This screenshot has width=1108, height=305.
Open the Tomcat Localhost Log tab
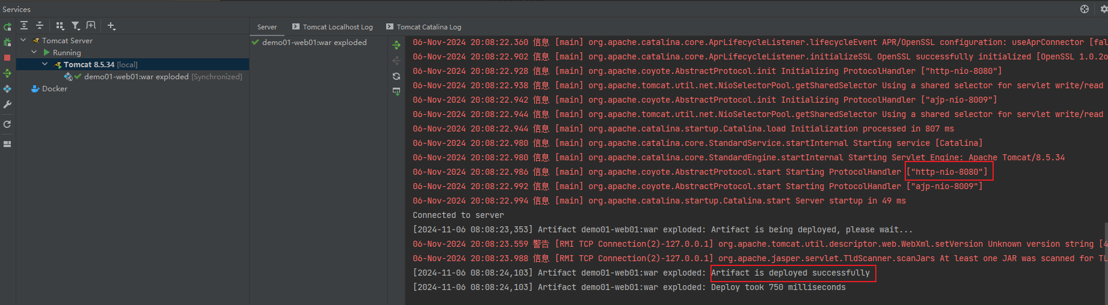(333, 27)
